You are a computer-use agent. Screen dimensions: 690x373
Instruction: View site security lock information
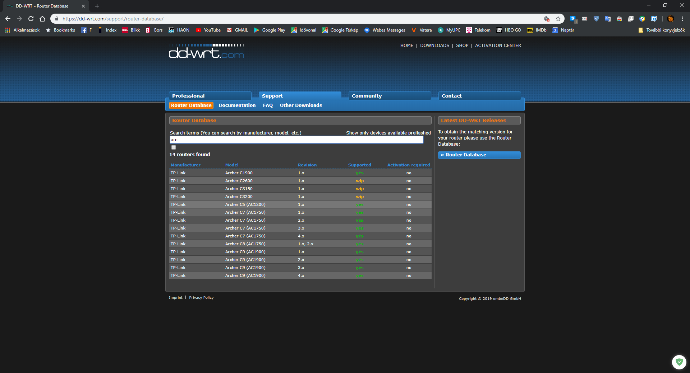57,19
